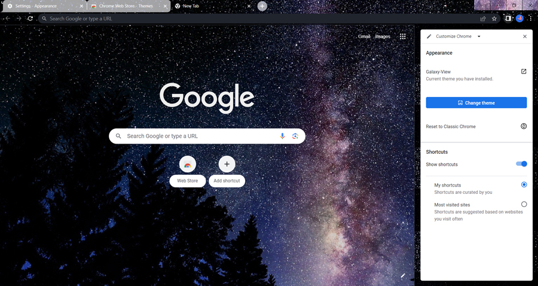Select the New Tab tab
The height and width of the screenshot is (286, 538).
pos(213,6)
